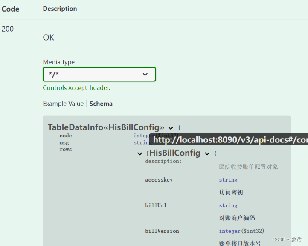Open the Media type dropdown

click(x=99, y=74)
